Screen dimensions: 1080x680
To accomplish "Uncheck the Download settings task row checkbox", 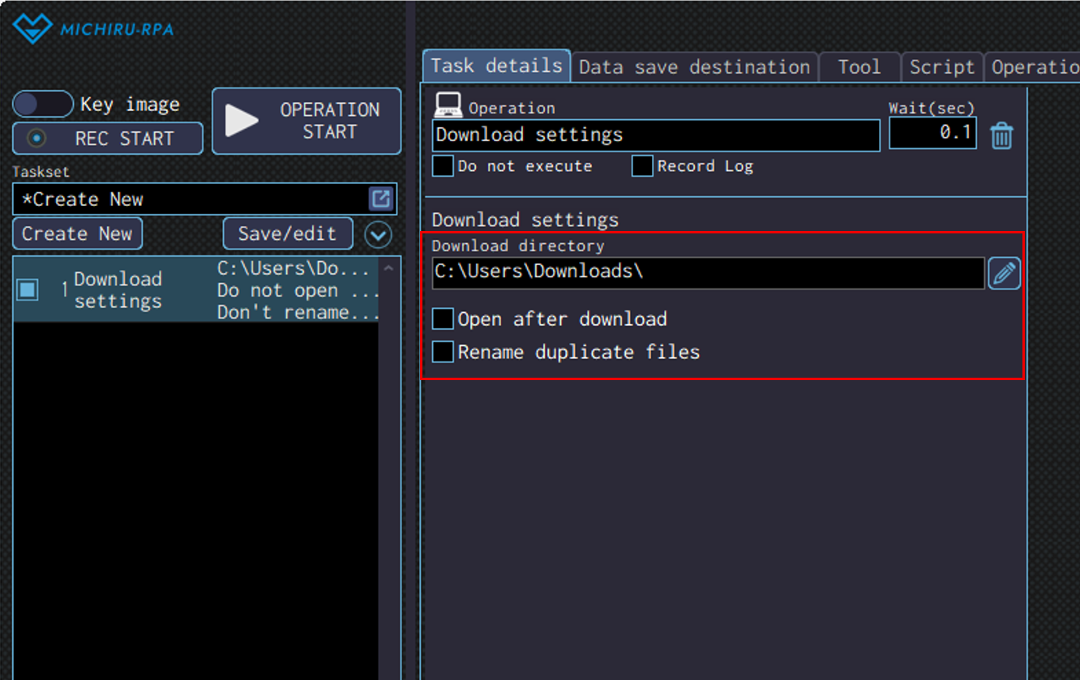I will click(28, 289).
